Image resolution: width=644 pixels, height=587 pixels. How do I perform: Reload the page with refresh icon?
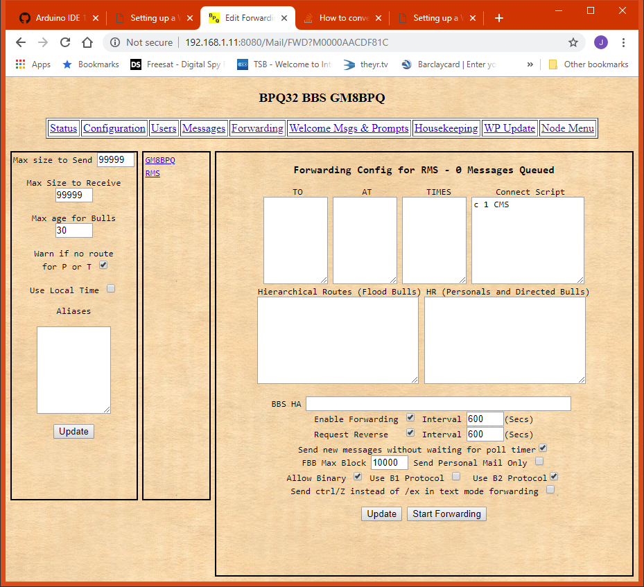(65, 42)
